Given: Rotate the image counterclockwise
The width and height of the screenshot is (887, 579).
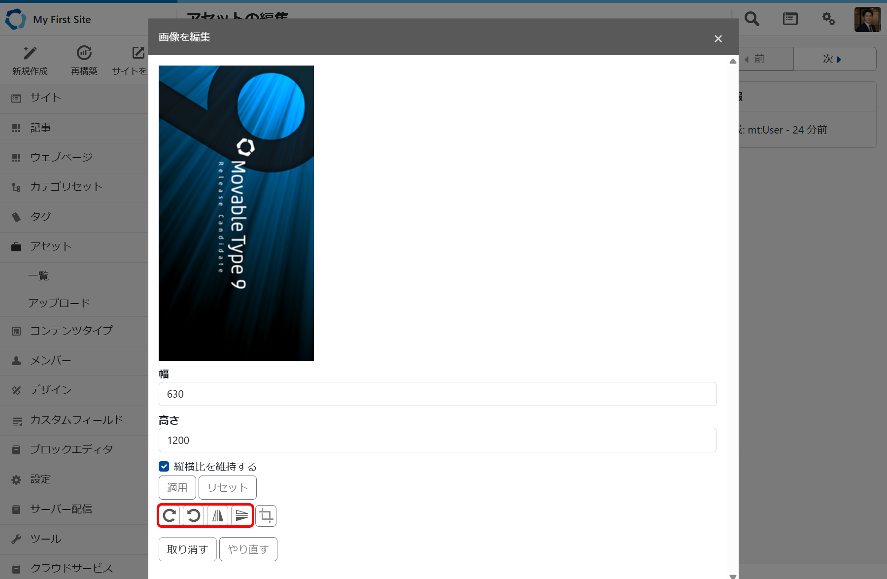Looking at the screenshot, I should pos(194,516).
